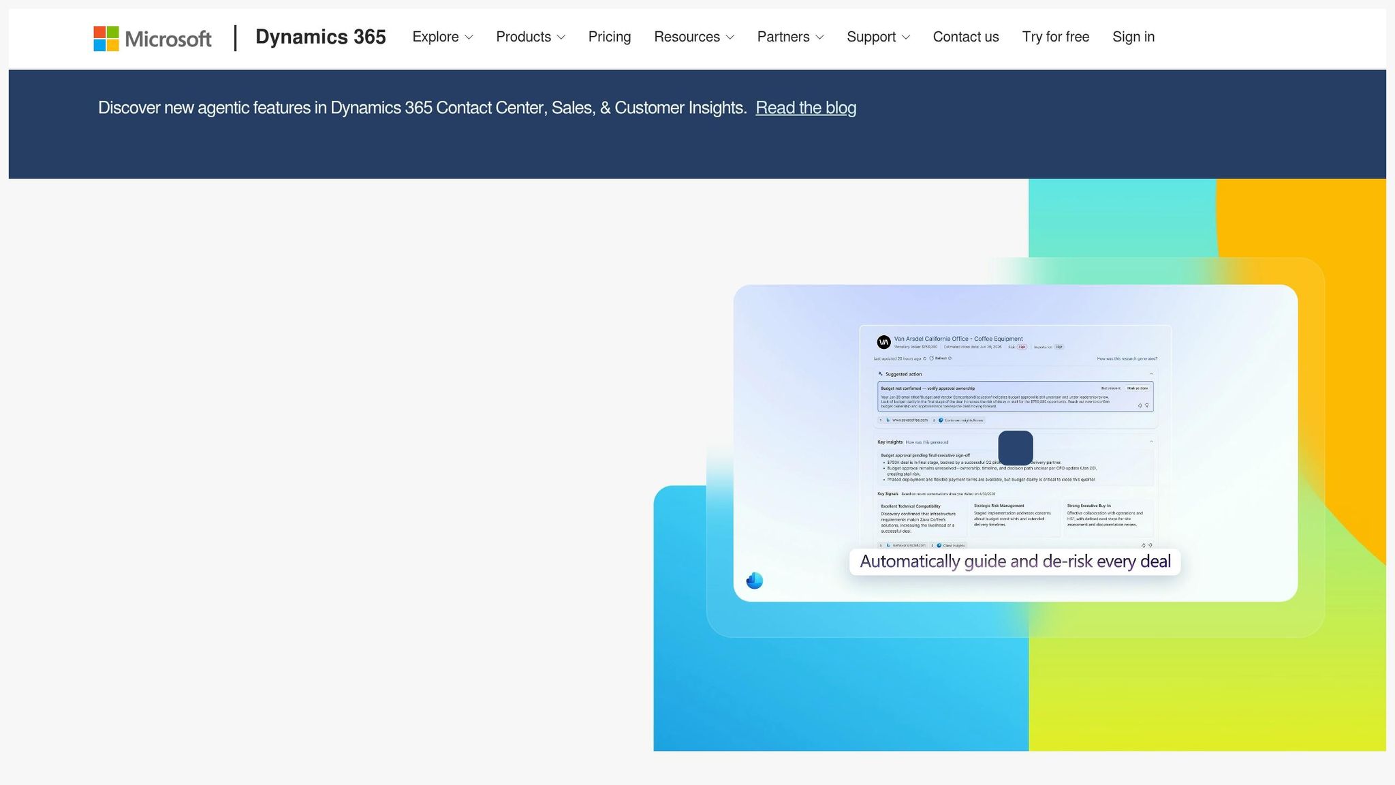Open the Pricing page

(610, 37)
